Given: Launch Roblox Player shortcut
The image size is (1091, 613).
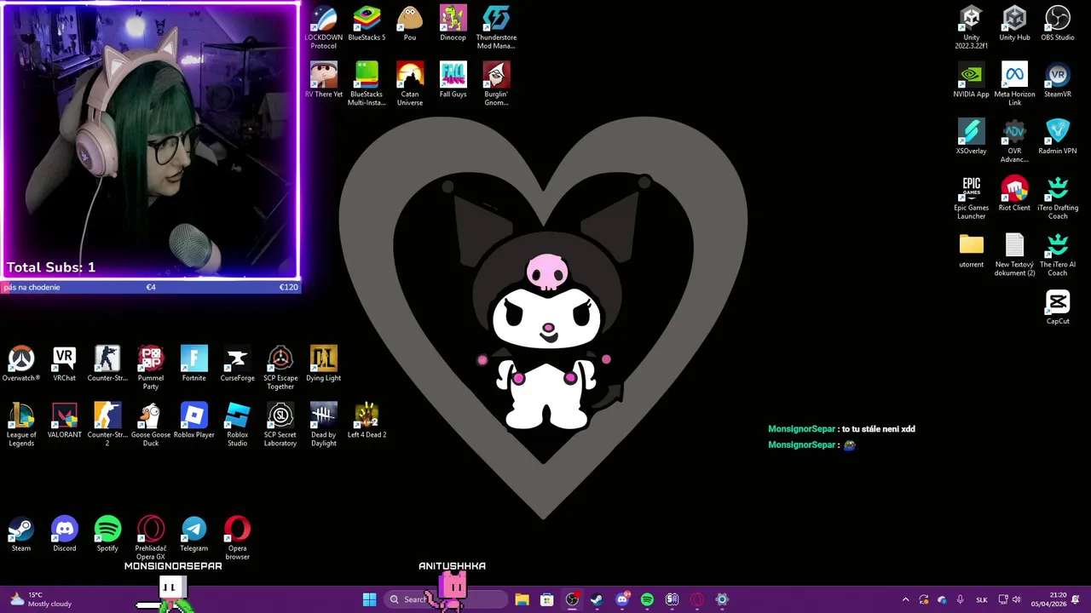Looking at the screenshot, I should (193, 421).
